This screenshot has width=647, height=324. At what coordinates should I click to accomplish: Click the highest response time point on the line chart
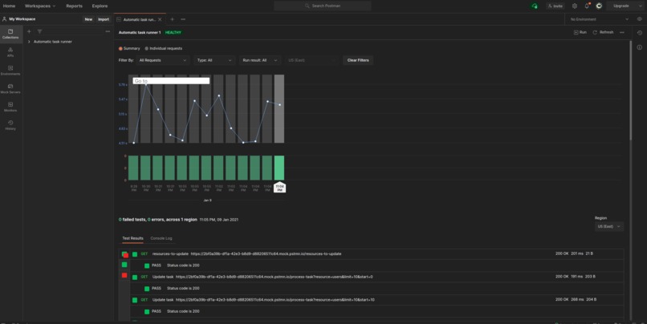[x=145, y=85]
